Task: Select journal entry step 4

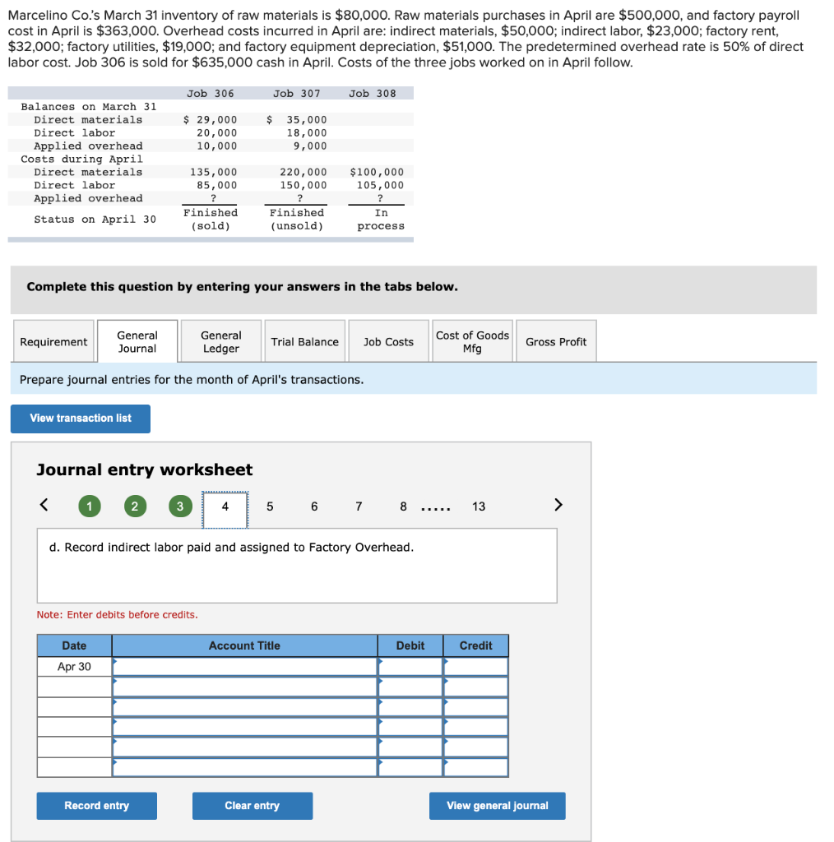Action: [x=225, y=510]
